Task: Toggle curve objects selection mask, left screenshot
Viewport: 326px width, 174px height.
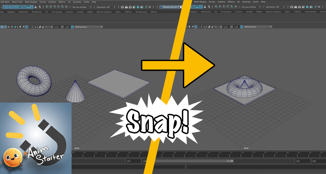Action: [12, 7]
